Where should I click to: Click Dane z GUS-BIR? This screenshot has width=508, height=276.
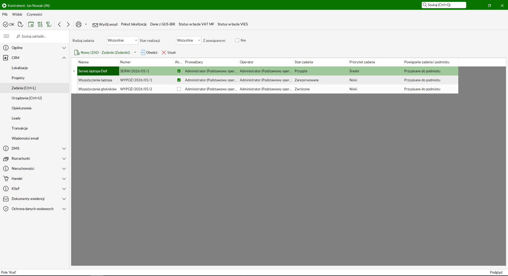coord(163,24)
